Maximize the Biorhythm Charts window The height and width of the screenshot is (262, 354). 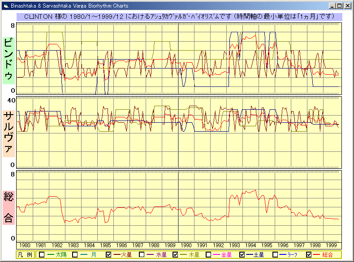pyautogui.click(x=339, y=6)
